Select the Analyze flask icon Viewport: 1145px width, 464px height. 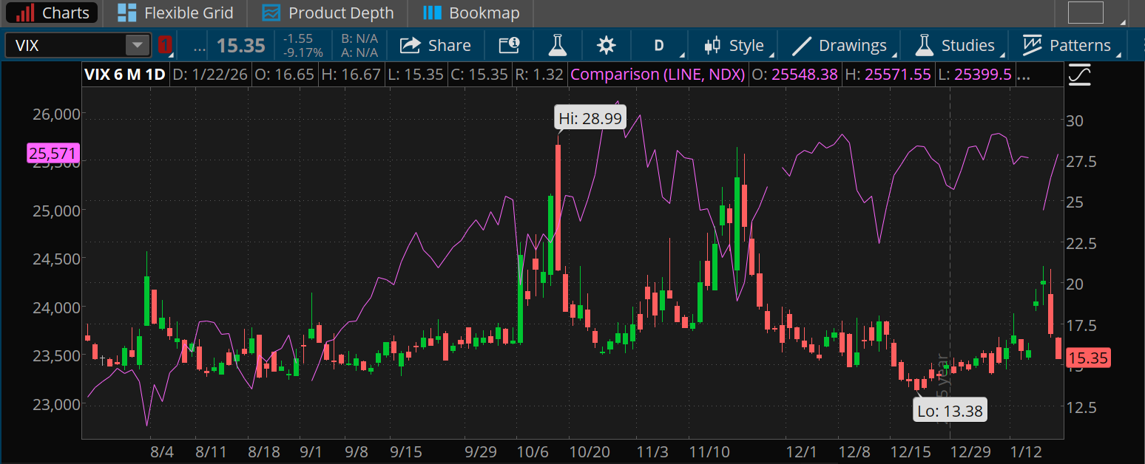pyautogui.click(x=557, y=45)
